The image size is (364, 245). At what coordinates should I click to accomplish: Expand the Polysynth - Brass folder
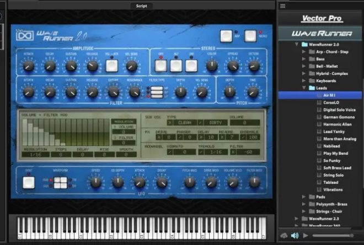(304, 204)
